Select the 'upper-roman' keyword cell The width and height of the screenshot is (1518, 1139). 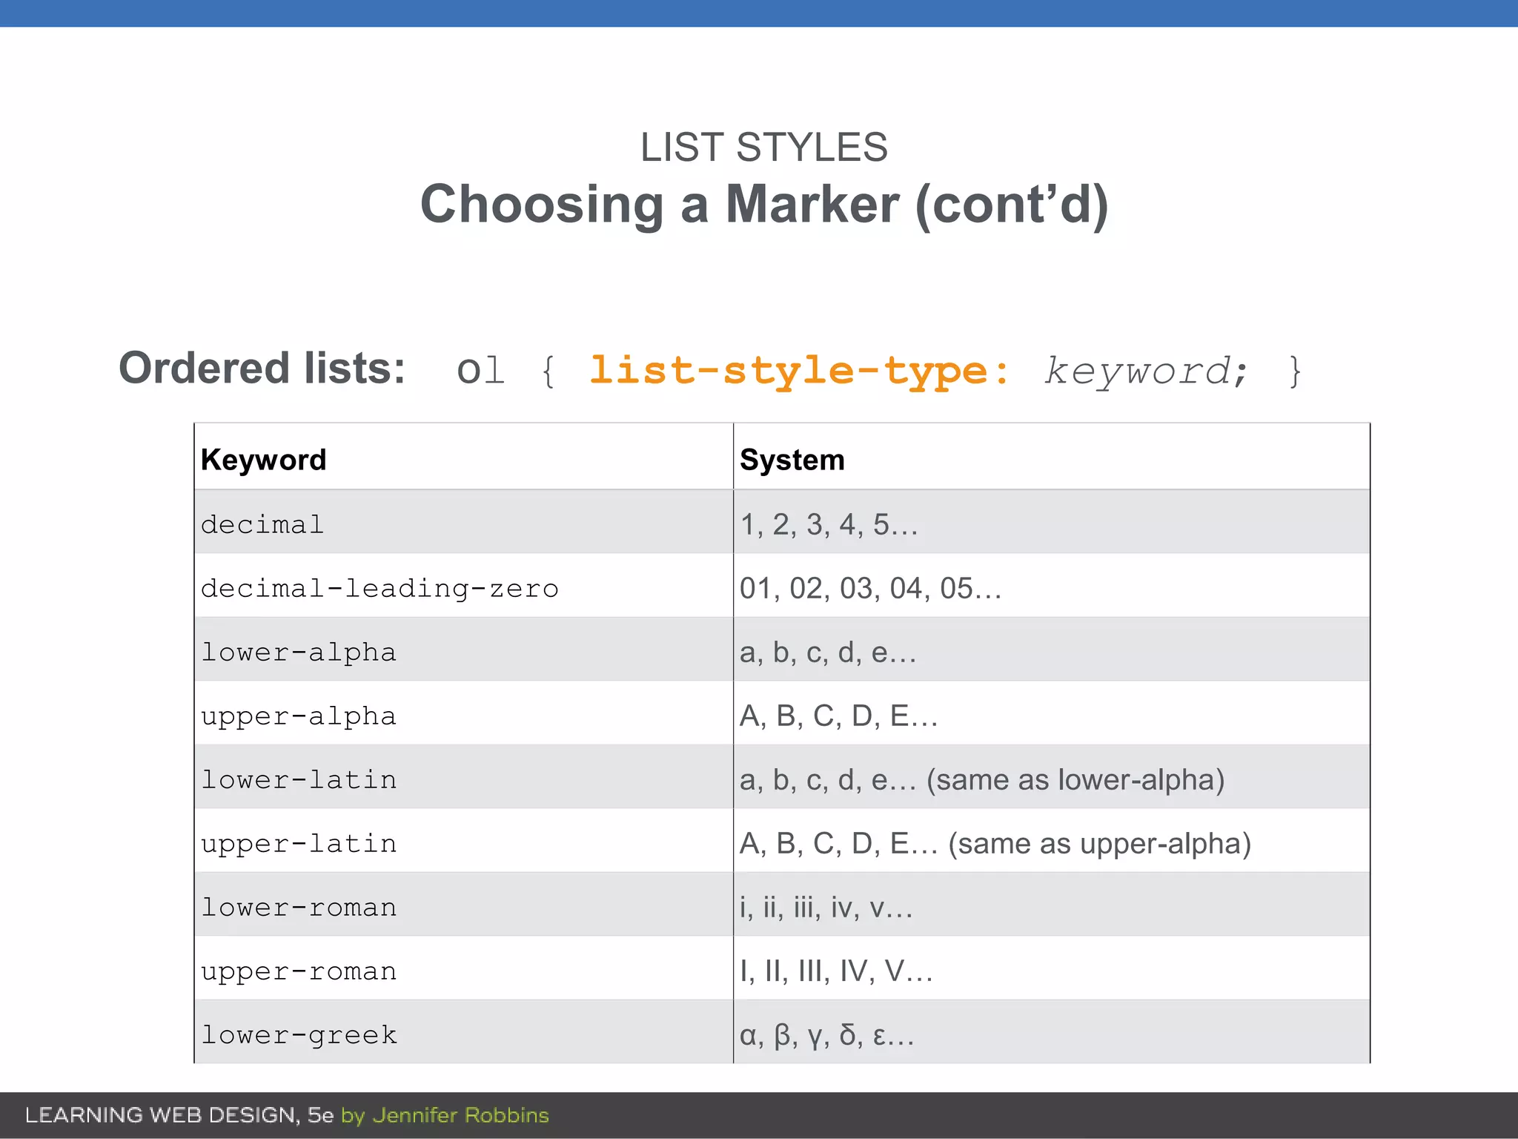point(464,968)
